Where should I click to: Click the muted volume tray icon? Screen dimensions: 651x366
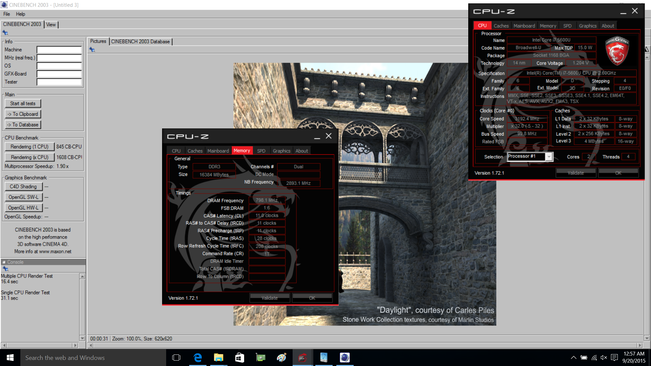604,358
